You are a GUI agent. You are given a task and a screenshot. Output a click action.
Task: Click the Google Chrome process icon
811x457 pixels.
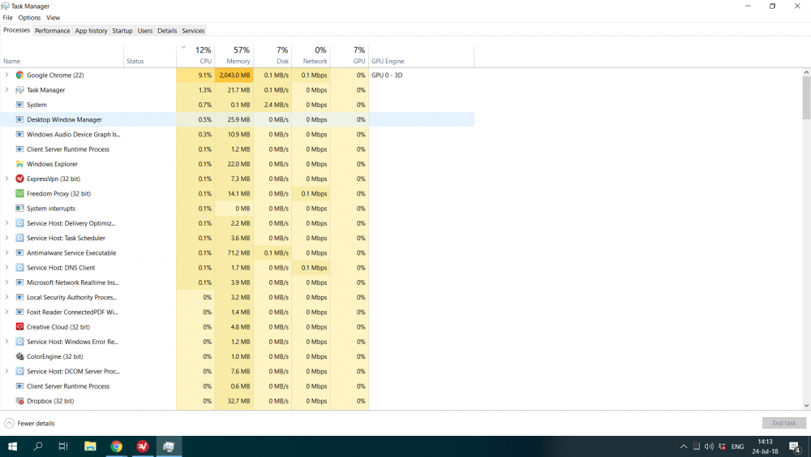click(19, 75)
